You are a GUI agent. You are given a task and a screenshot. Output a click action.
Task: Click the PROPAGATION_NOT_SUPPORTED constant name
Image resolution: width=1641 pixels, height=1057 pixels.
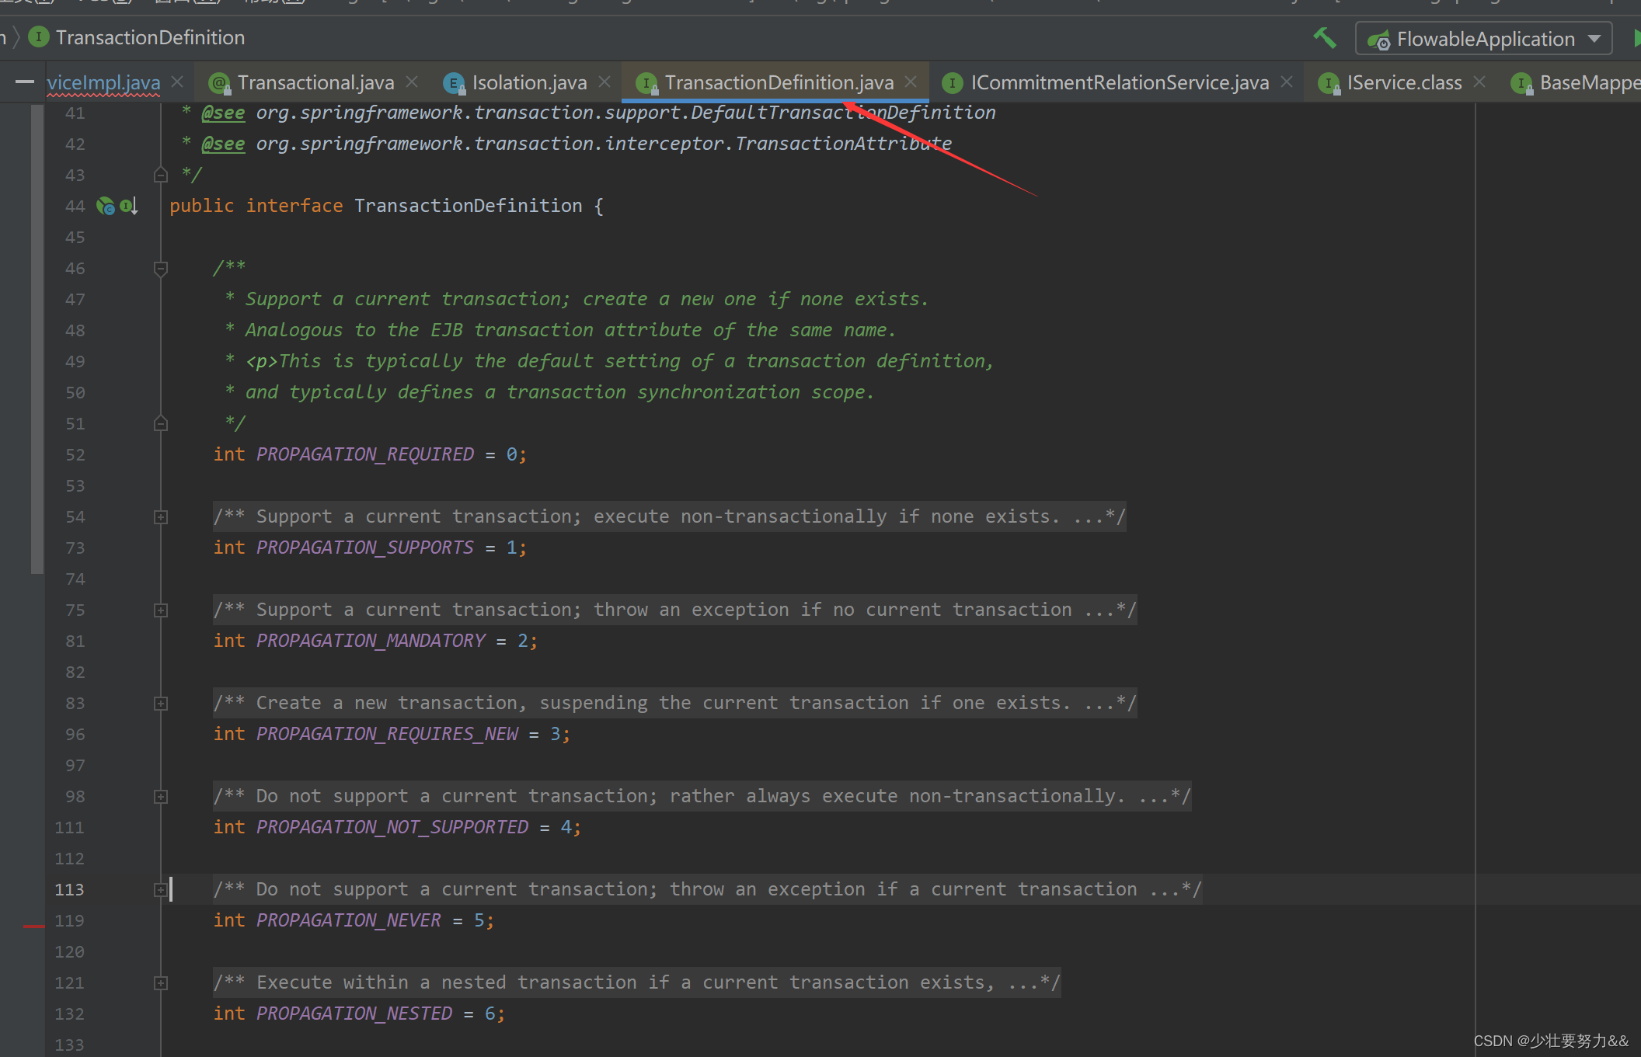(x=392, y=827)
